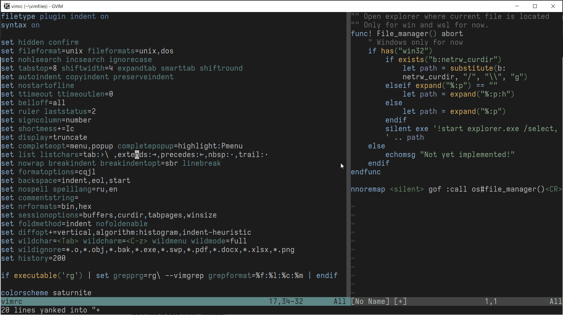Click endfunc in the right window

366,172
